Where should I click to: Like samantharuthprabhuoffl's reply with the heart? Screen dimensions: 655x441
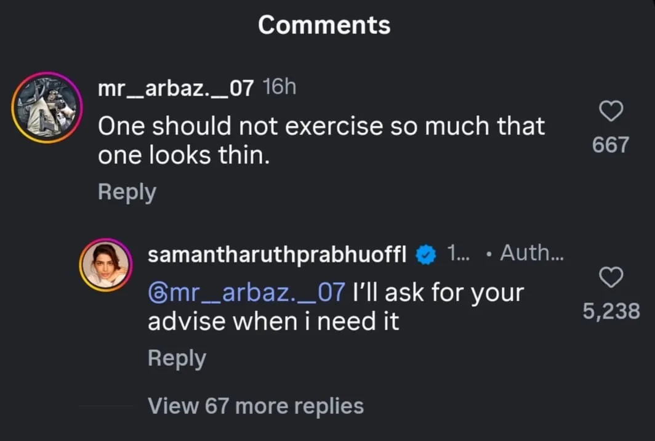tap(611, 278)
